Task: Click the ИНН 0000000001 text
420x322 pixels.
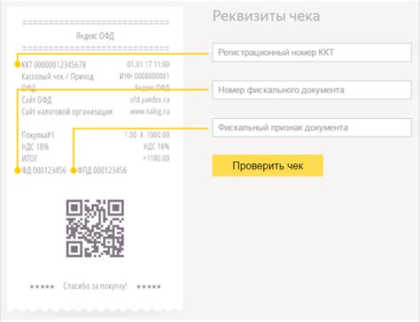Action: click(x=144, y=76)
